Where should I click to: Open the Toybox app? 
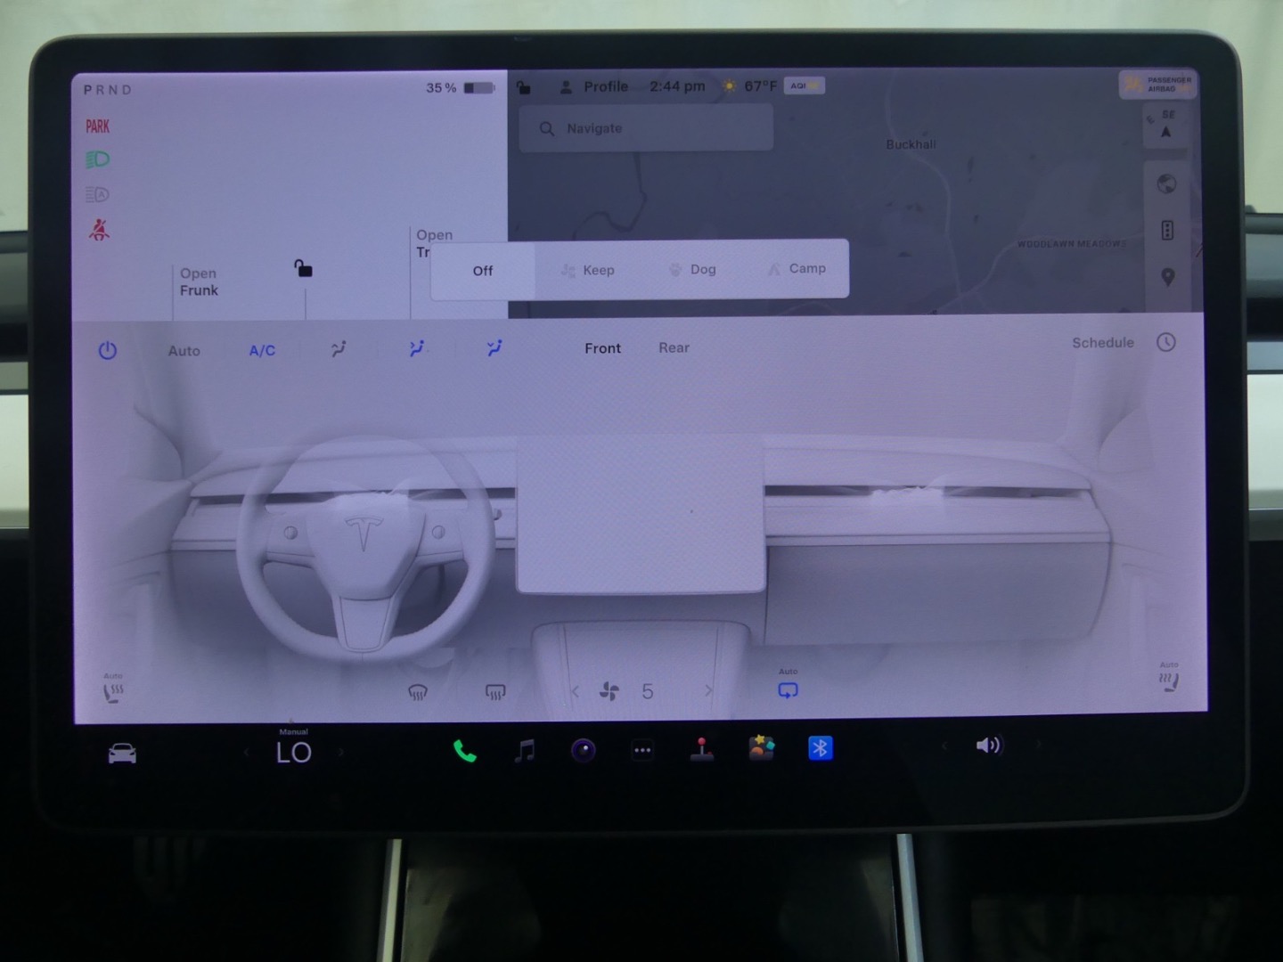(761, 748)
